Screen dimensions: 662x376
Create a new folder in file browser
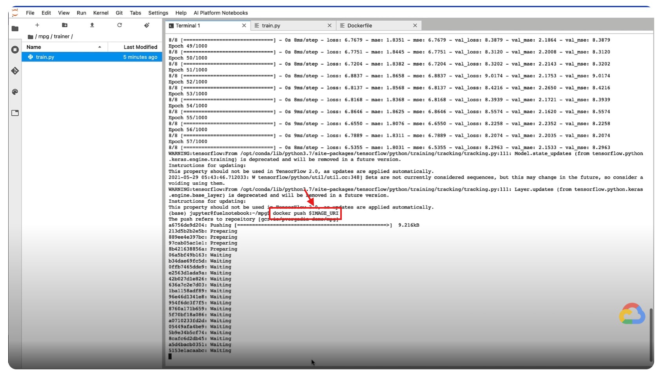tap(65, 25)
